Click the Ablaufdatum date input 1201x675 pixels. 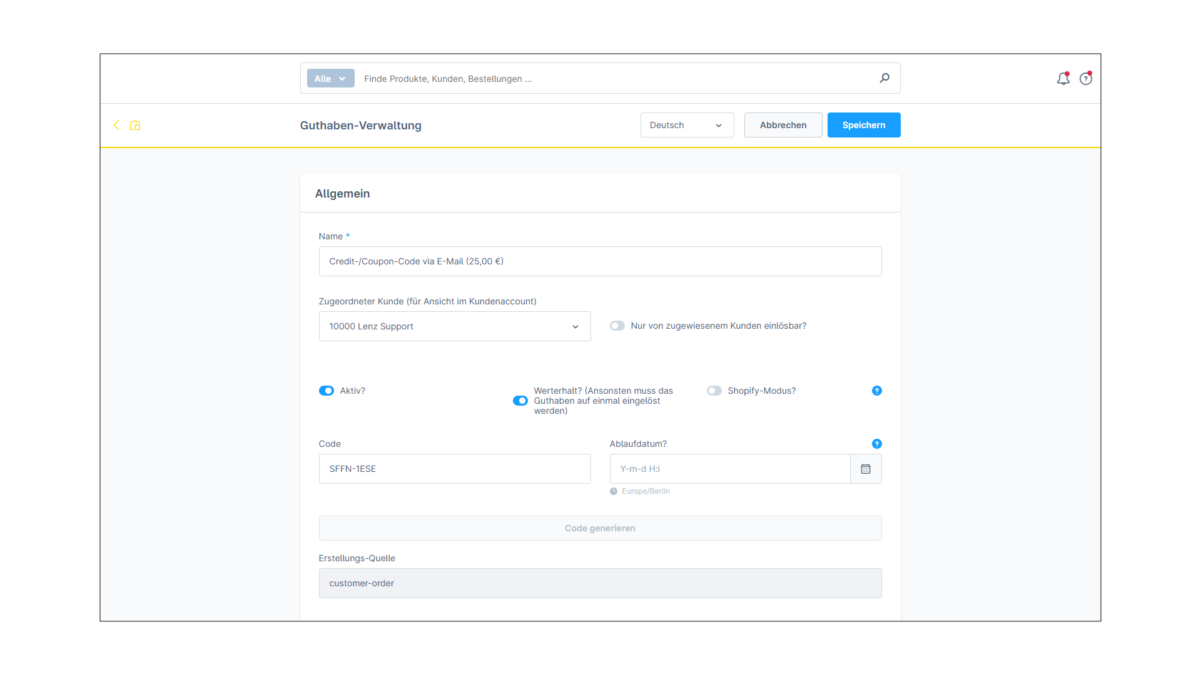[x=730, y=469]
